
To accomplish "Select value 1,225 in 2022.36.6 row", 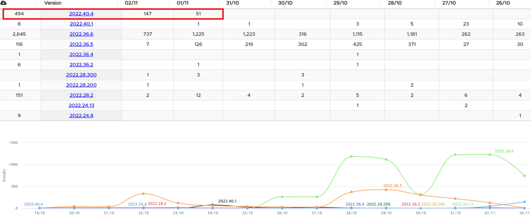I will 198,34.
